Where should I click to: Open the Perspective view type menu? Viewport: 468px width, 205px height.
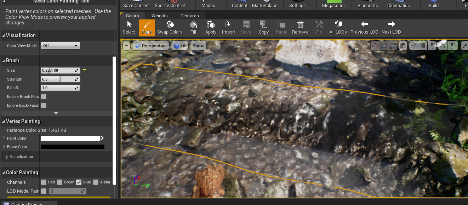pos(150,46)
